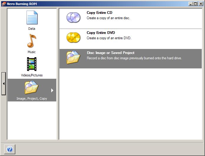Choose the "Copy Entire CD" title
Screen dimensions: 205x156
99,13
